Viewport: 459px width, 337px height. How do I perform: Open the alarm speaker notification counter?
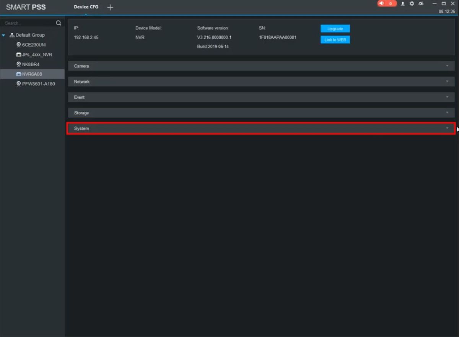(387, 3)
